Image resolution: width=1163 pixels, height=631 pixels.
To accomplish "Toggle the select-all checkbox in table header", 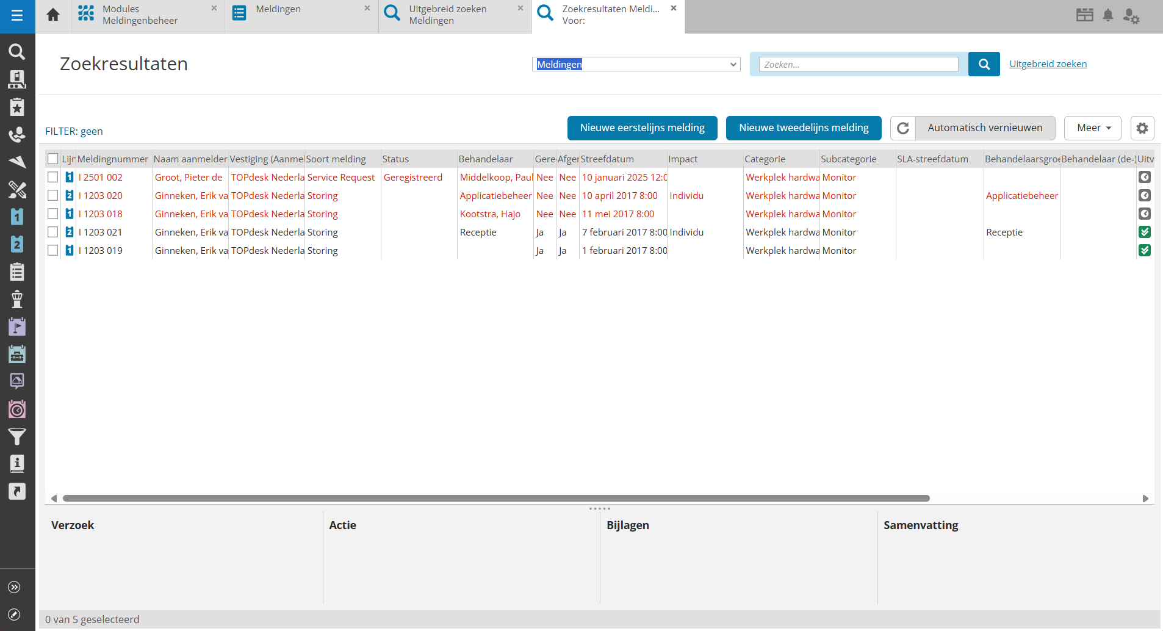I will tap(53, 159).
